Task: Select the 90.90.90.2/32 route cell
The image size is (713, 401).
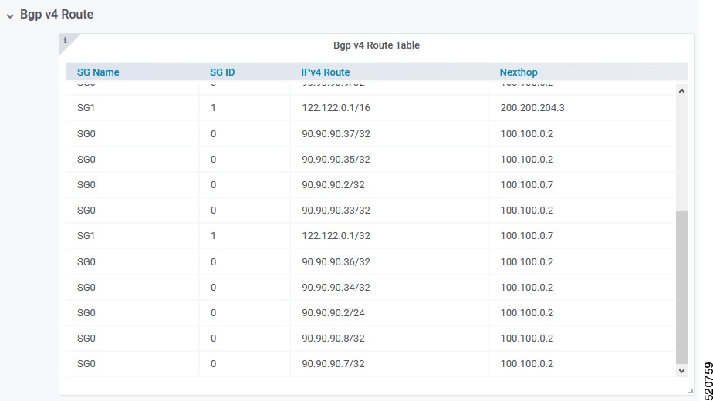Action: 333,184
